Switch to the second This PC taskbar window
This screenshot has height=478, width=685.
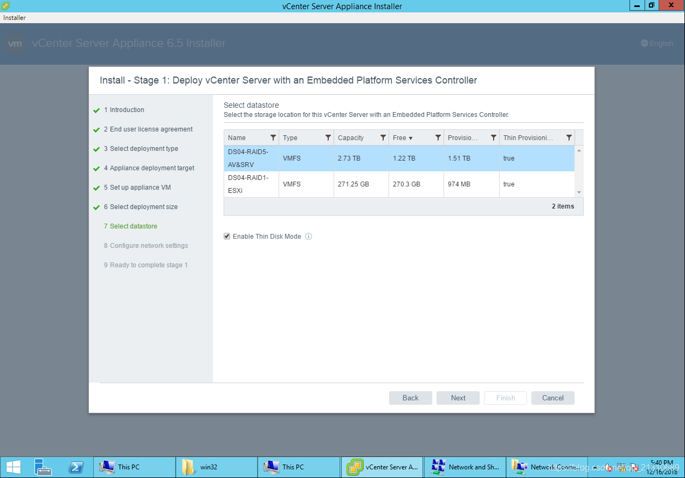click(299, 467)
